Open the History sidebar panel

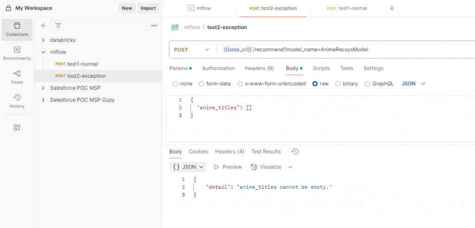(x=17, y=101)
